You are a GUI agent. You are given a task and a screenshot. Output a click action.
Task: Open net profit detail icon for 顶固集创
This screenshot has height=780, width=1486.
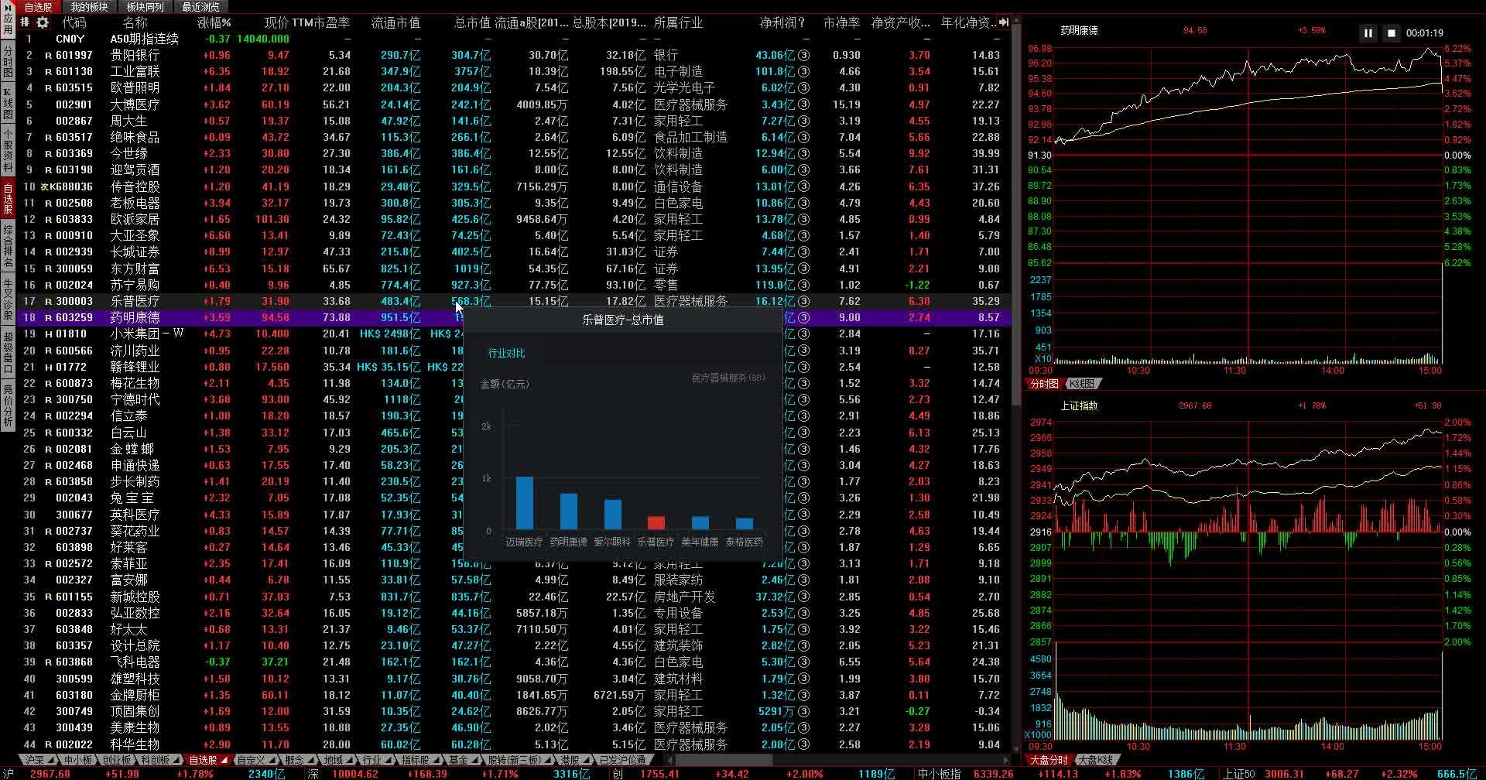803,711
